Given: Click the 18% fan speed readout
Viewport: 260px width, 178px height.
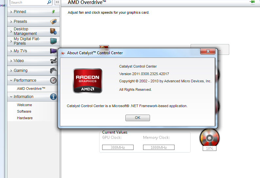Looking at the screenshot, I should (210, 148).
